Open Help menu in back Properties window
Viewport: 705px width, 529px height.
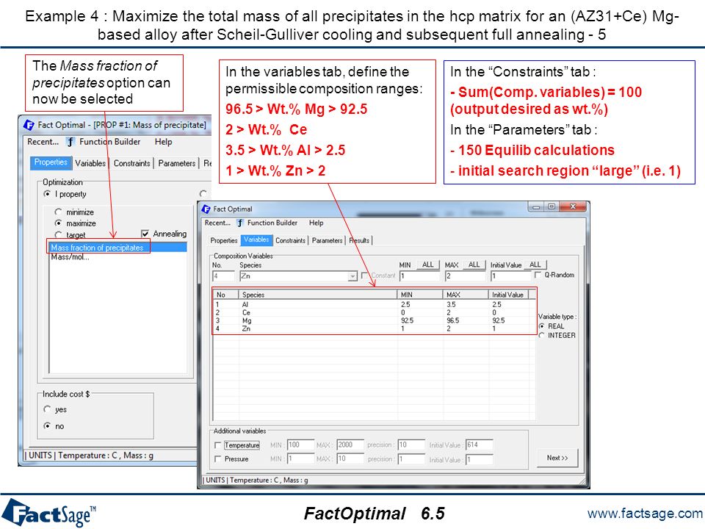coord(163,142)
